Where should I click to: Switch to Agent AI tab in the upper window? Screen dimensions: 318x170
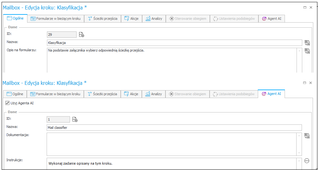click(271, 19)
